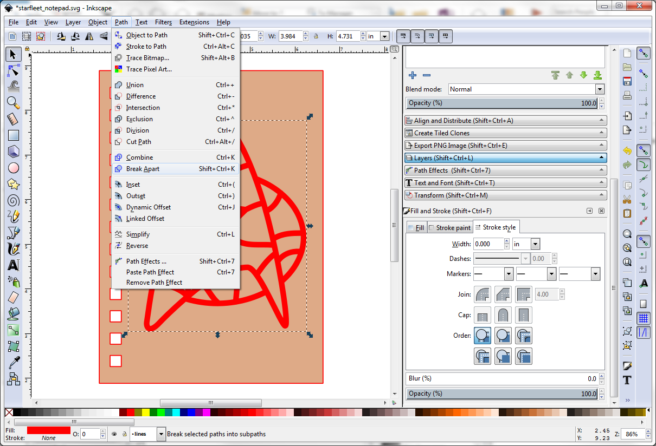
Task: Click the Undo icon in command bar
Action: pos(627,150)
